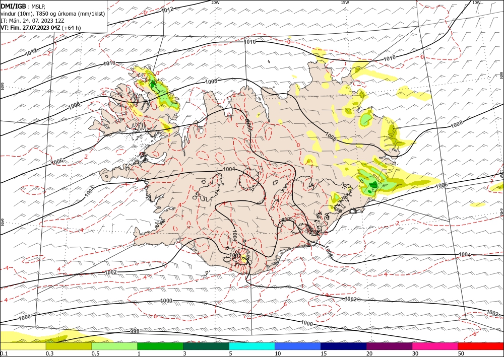This screenshot has width=504, height=357.
Task: Pick the blue 10–15 legend band
Action: 298,346
